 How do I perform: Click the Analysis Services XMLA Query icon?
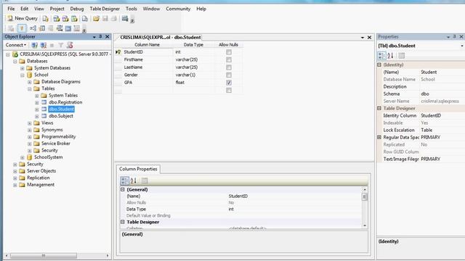point(74,19)
